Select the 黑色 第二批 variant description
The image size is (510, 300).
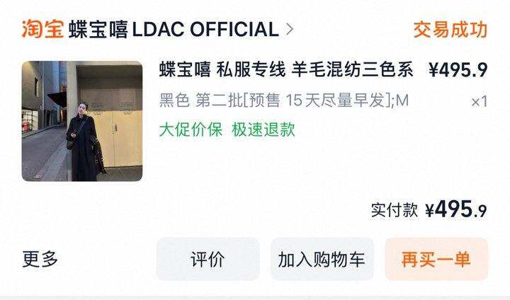tap(283, 100)
